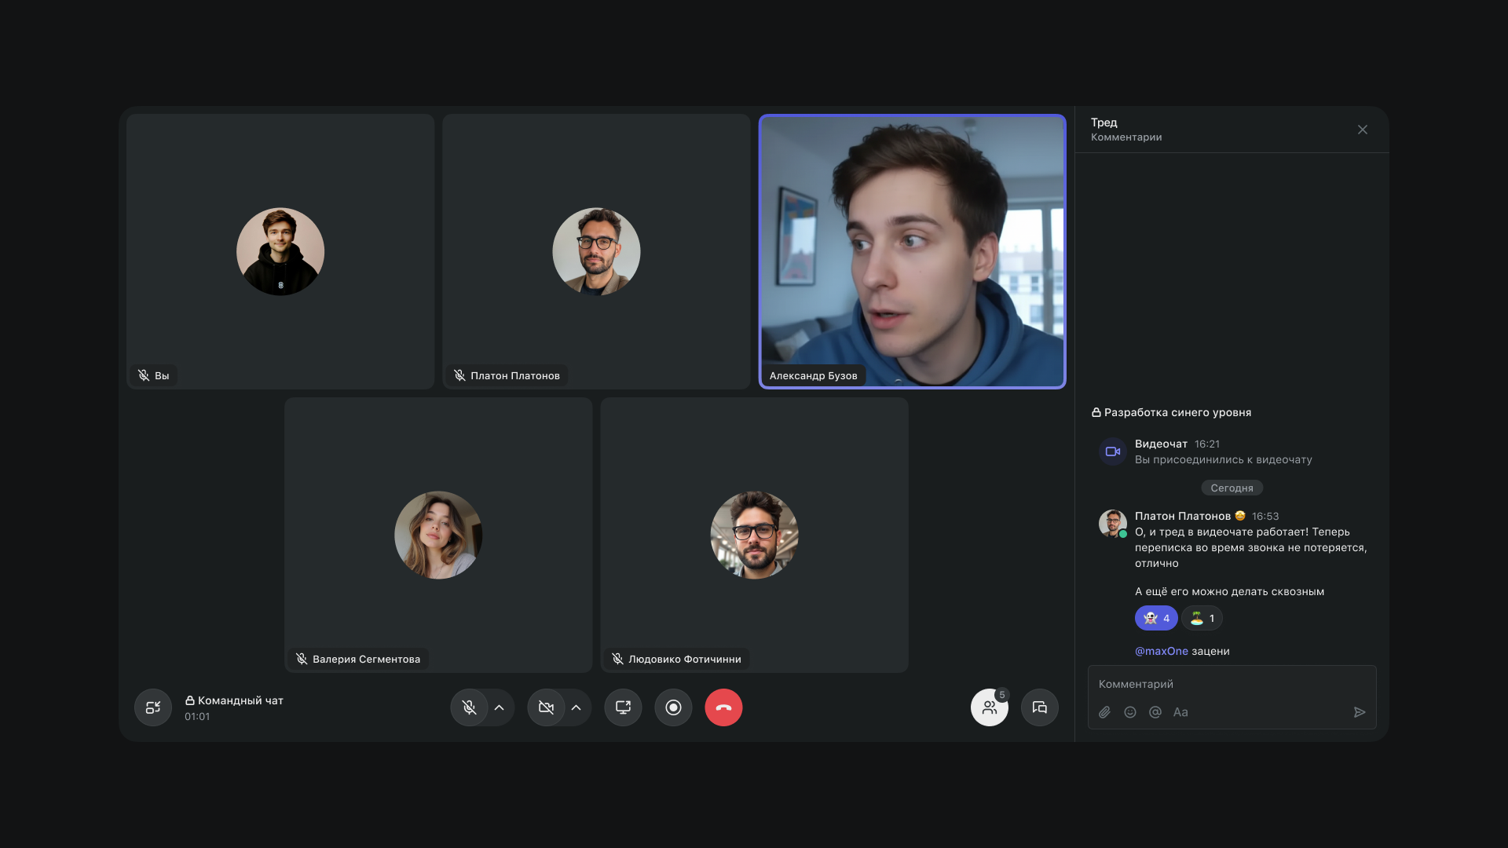Click the minimize video call window icon
Screen dimensions: 1508x848
click(x=153, y=707)
